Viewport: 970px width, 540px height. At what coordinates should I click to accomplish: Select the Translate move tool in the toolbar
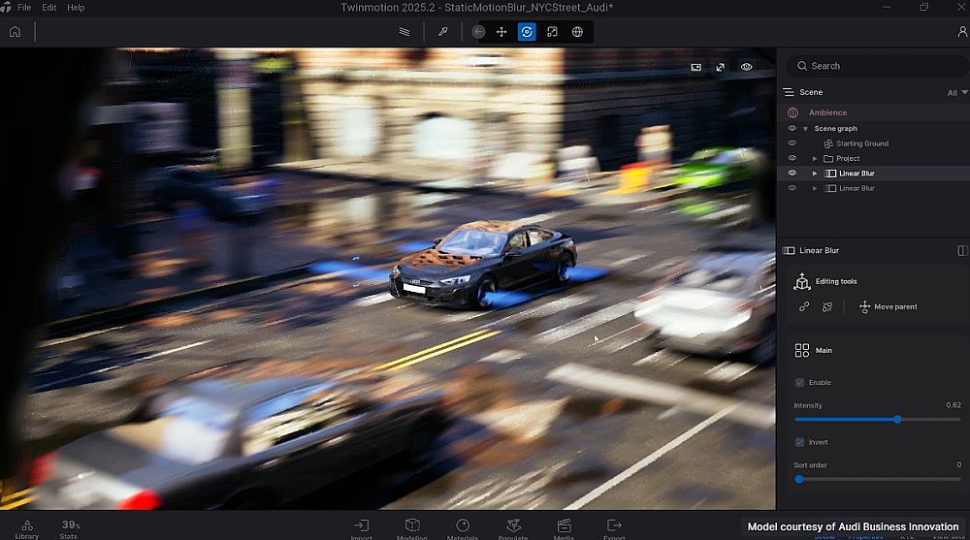pyautogui.click(x=501, y=31)
